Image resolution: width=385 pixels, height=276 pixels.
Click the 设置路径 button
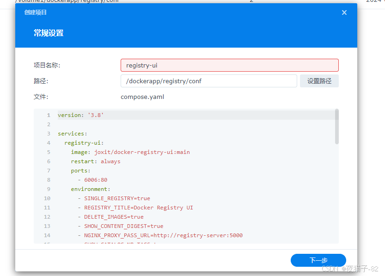pos(319,80)
